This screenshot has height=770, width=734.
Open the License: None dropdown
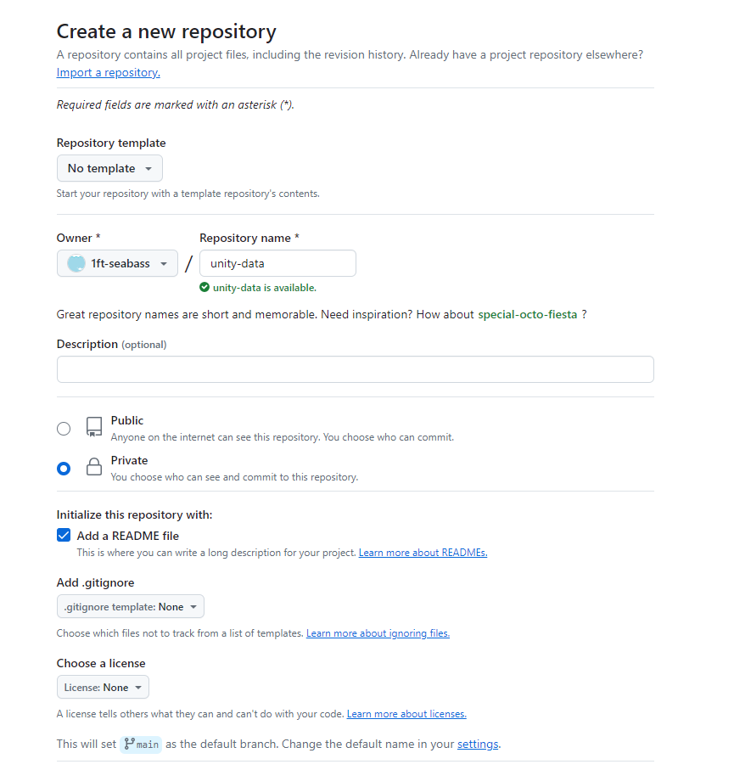pos(103,688)
